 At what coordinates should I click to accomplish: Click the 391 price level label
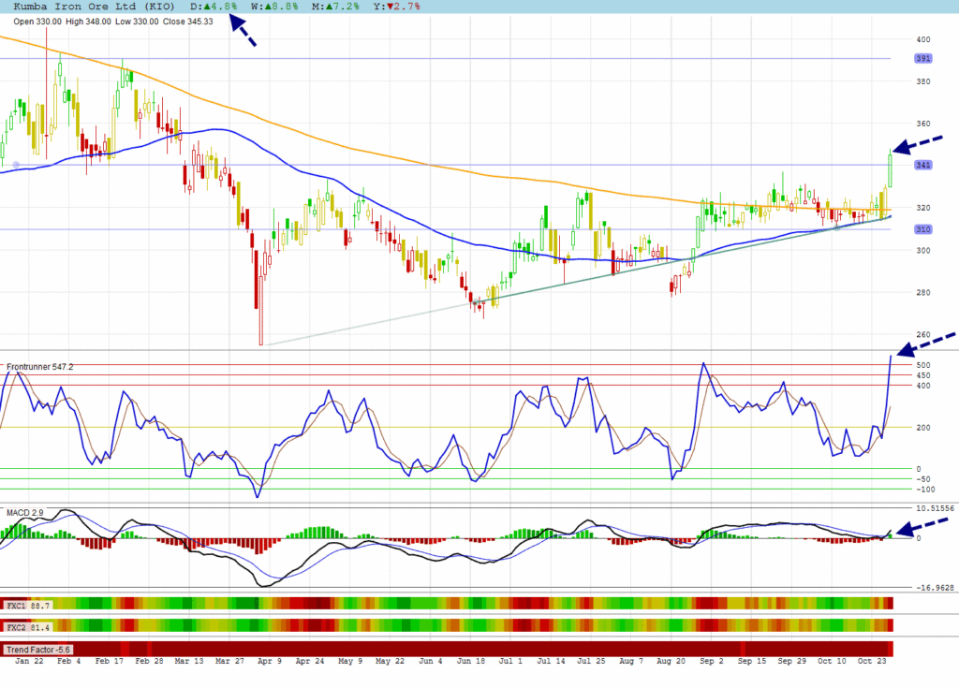click(923, 58)
